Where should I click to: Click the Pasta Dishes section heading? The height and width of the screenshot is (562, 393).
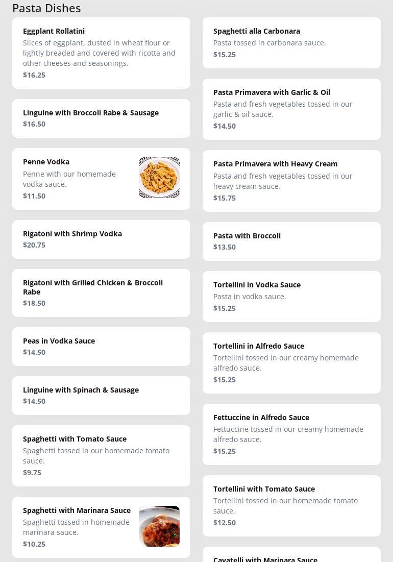pos(46,8)
